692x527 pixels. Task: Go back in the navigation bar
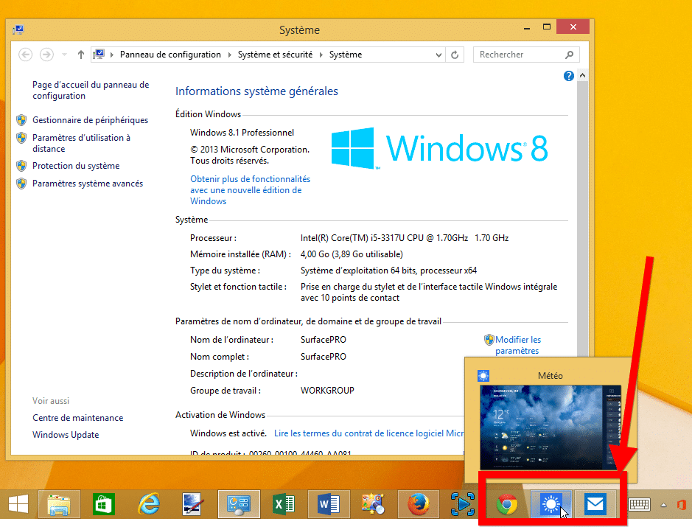26,55
